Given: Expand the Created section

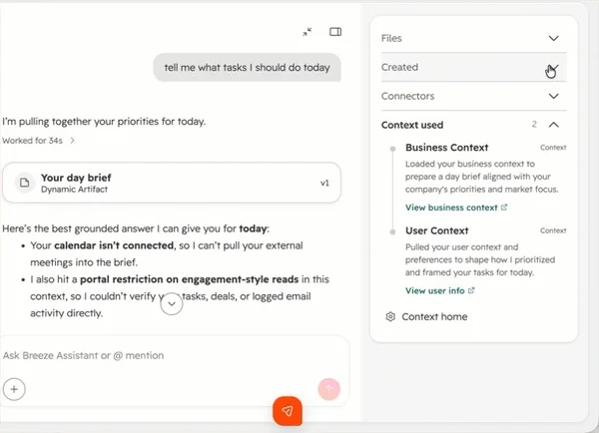Looking at the screenshot, I should point(473,67).
